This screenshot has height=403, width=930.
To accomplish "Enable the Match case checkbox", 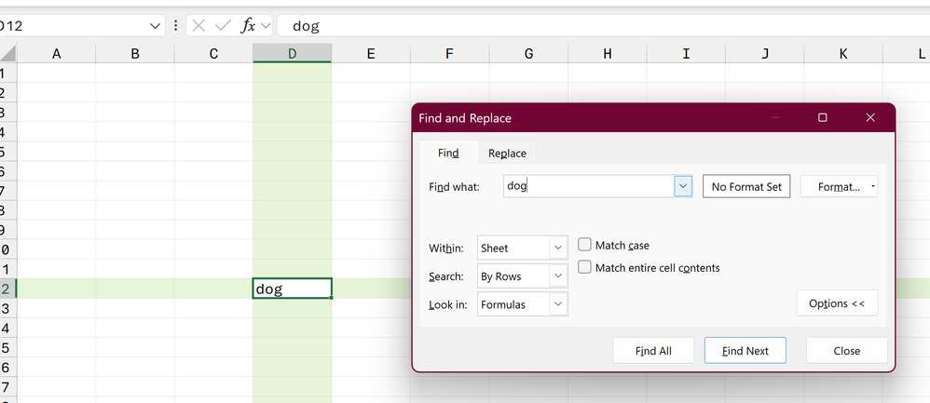I will point(585,245).
